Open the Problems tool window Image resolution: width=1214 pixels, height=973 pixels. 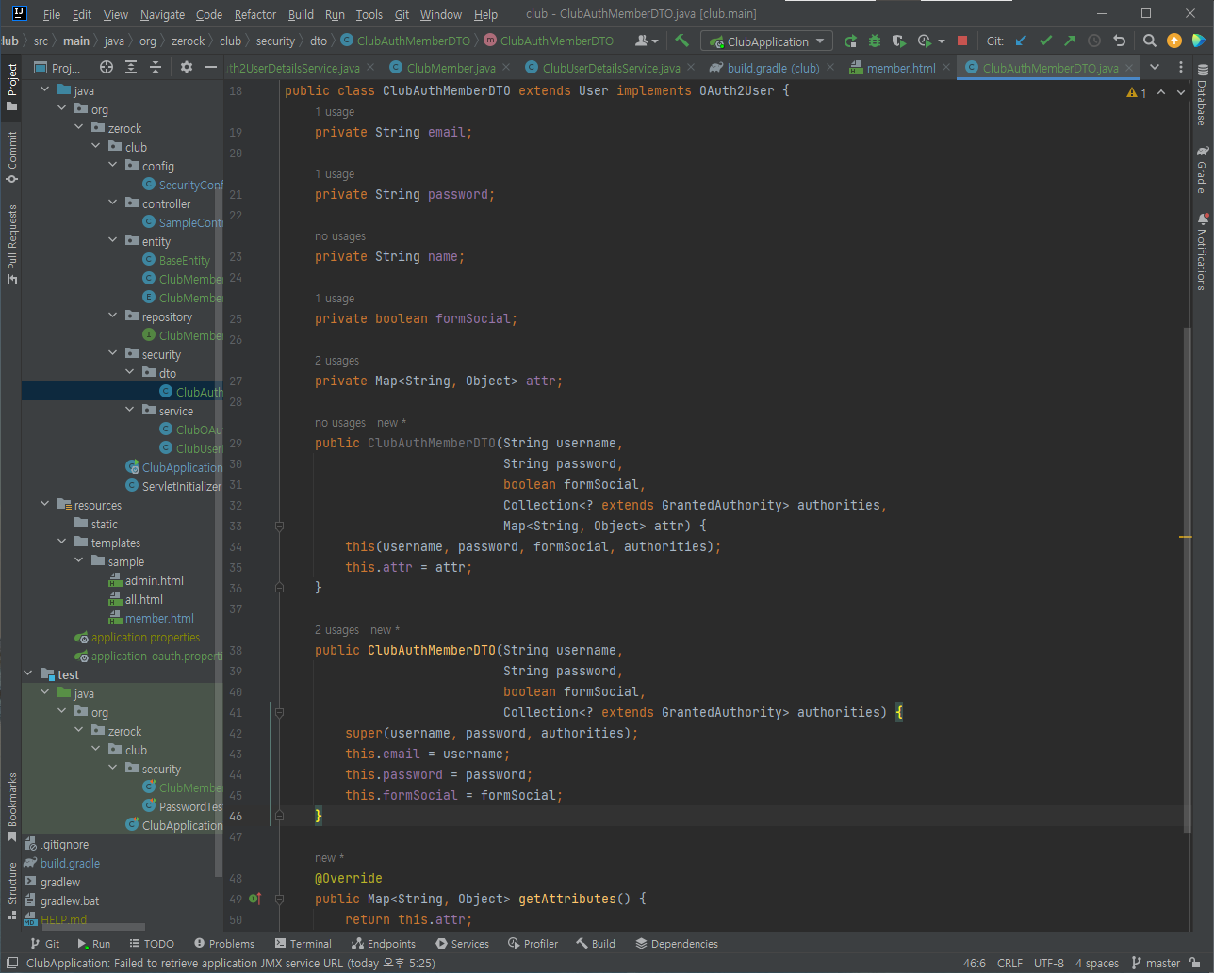224,943
